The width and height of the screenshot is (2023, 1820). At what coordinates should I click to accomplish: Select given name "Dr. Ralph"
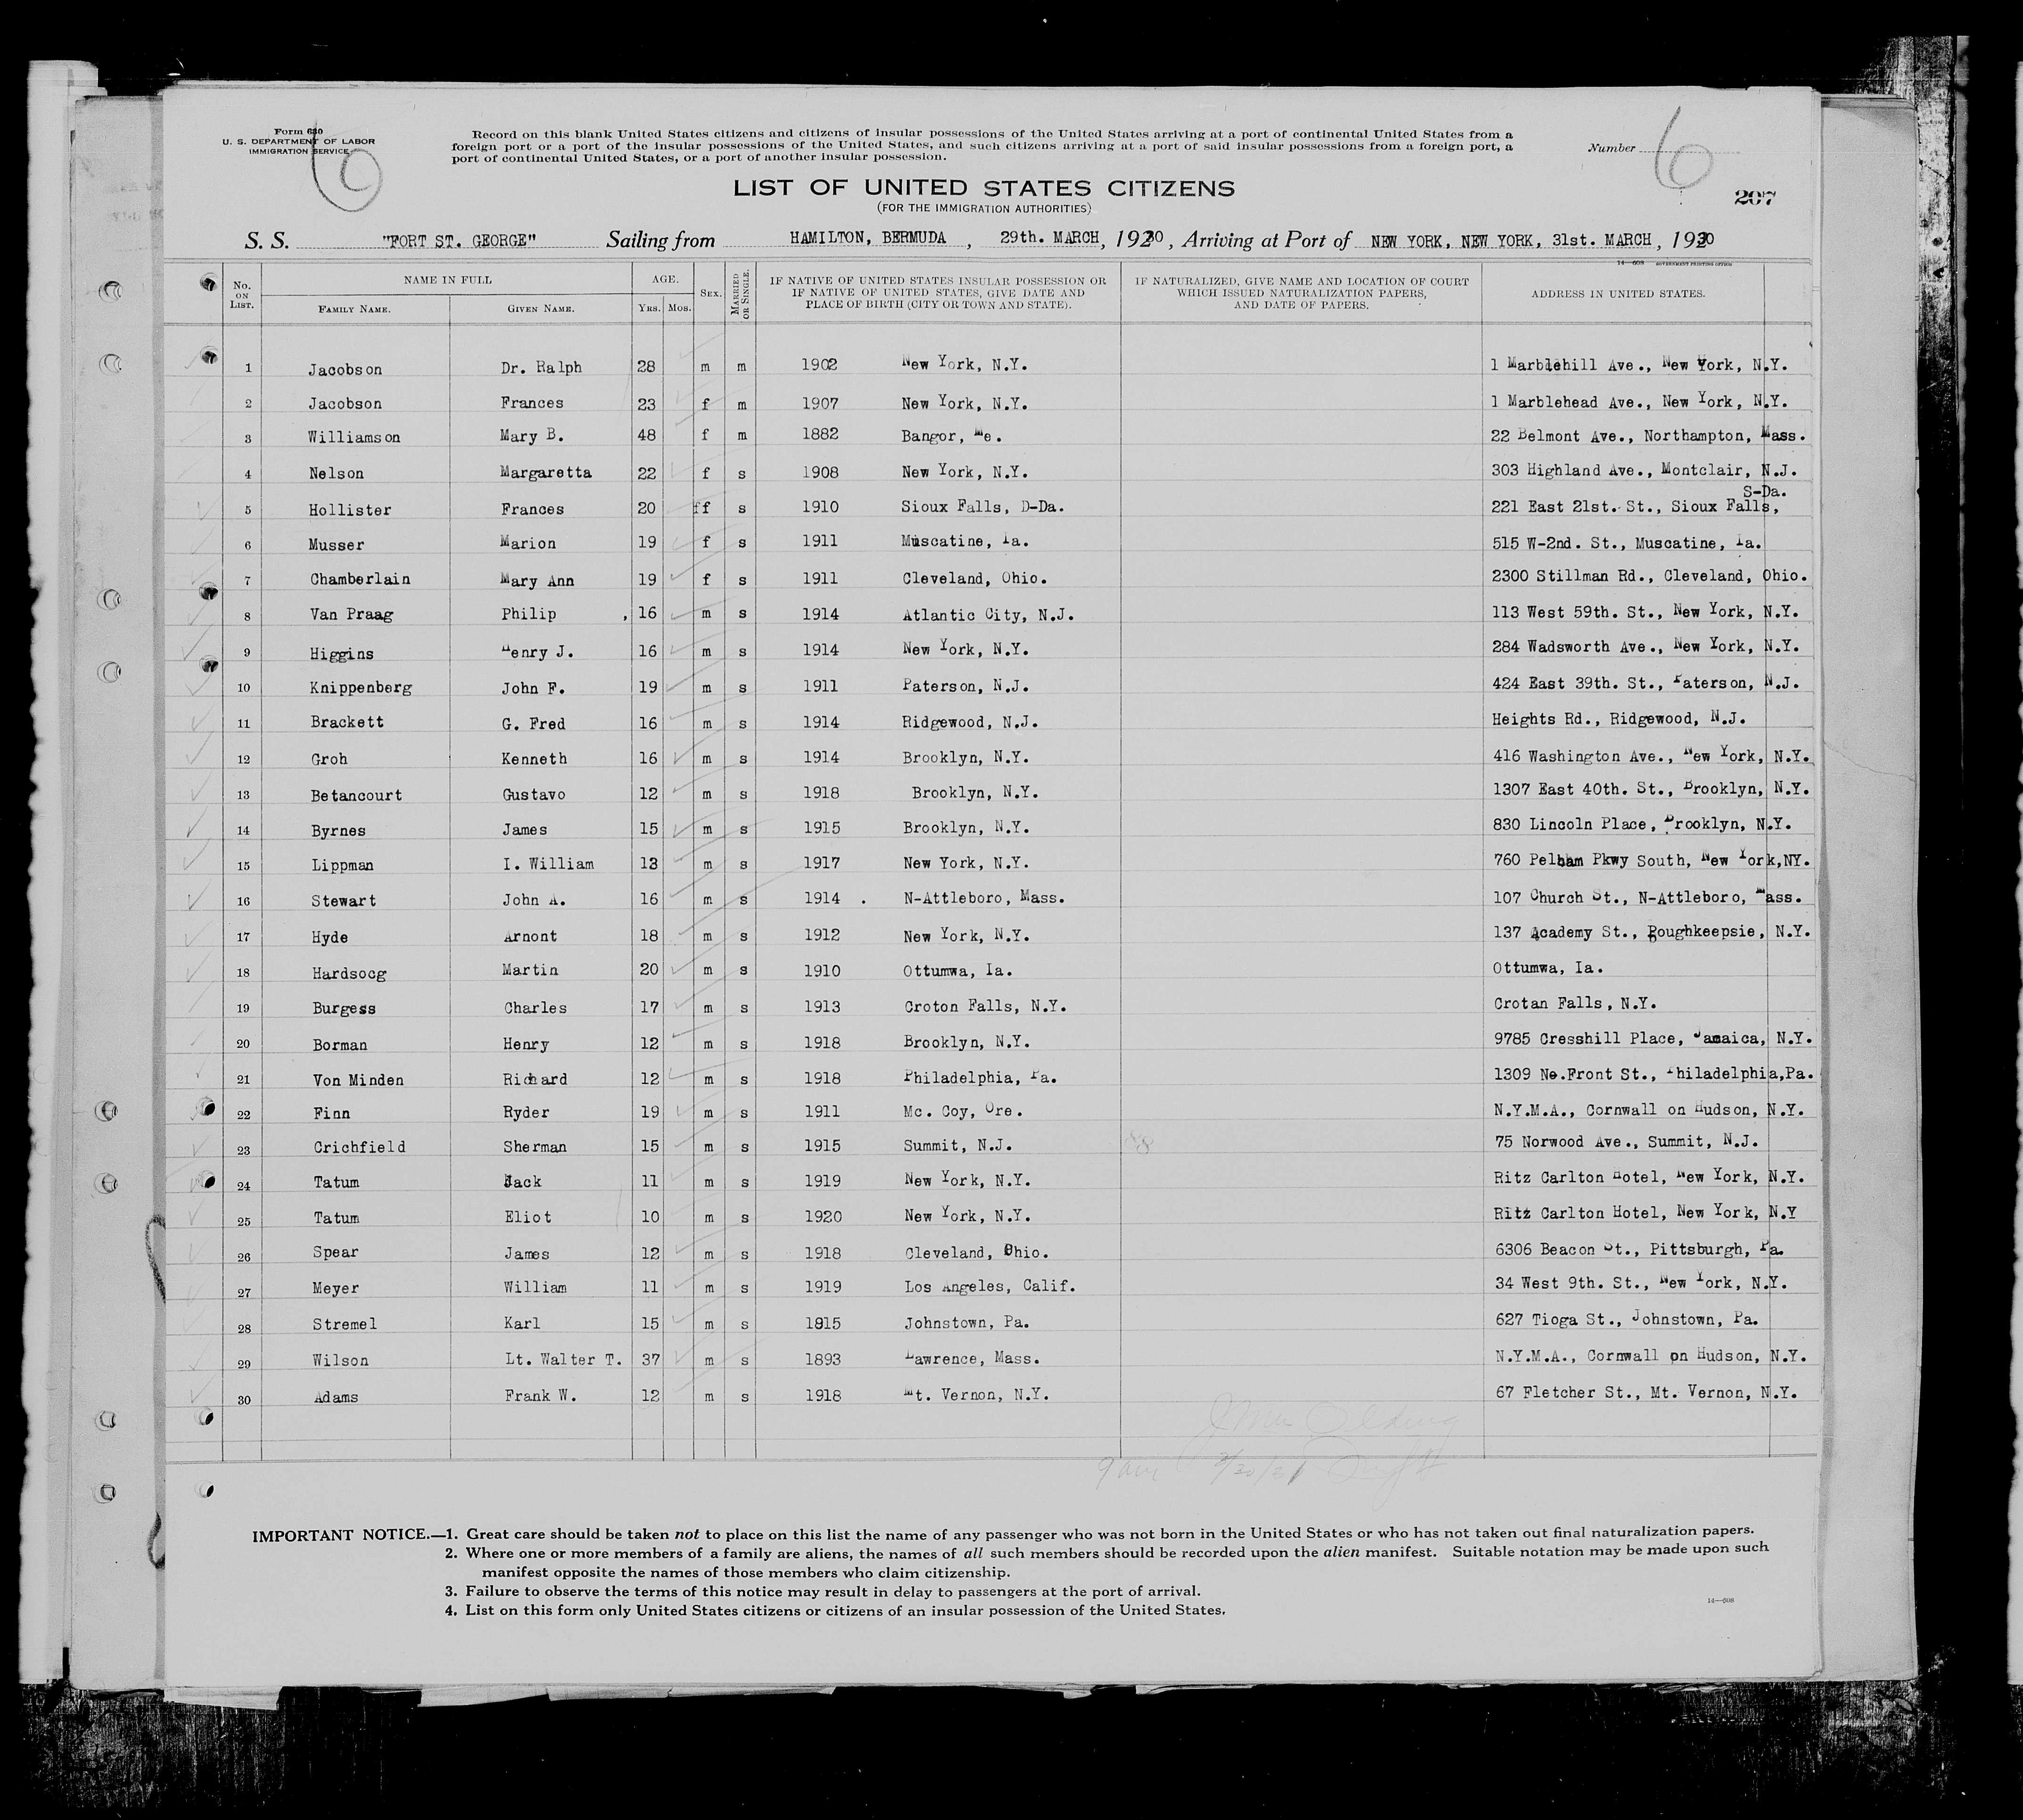[541, 367]
